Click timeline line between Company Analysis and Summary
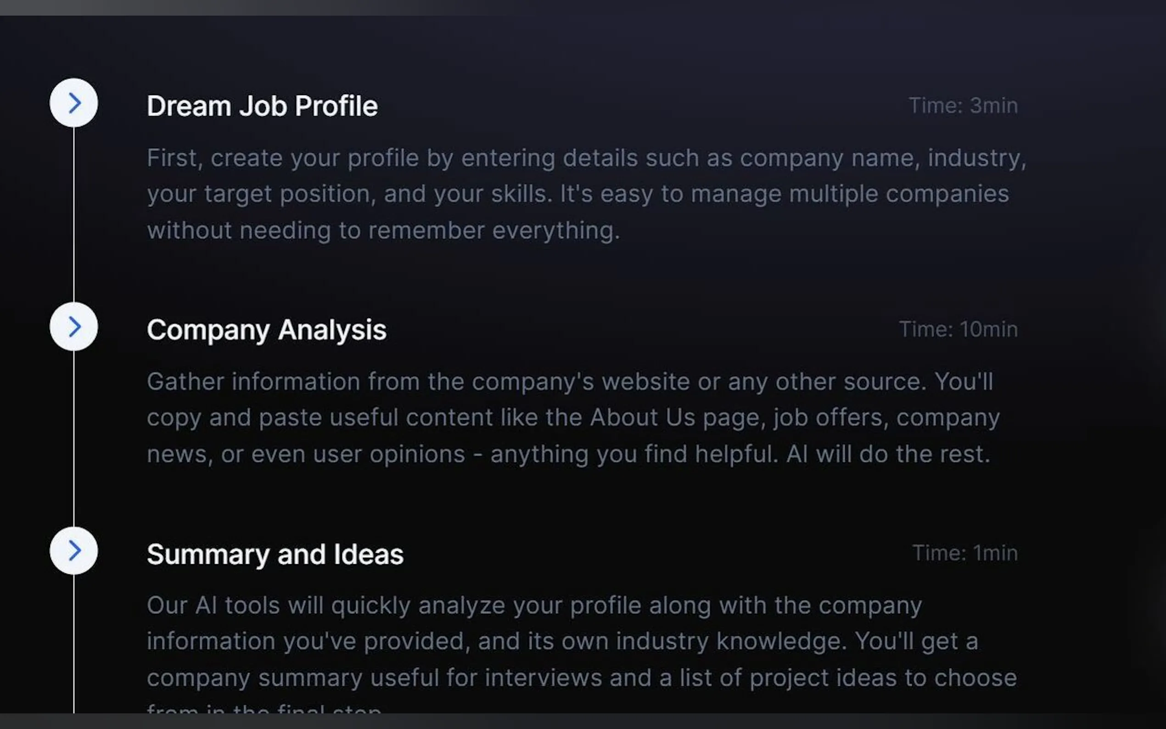This screenshot has height=729, width=1166. click(x=74, y=439)
